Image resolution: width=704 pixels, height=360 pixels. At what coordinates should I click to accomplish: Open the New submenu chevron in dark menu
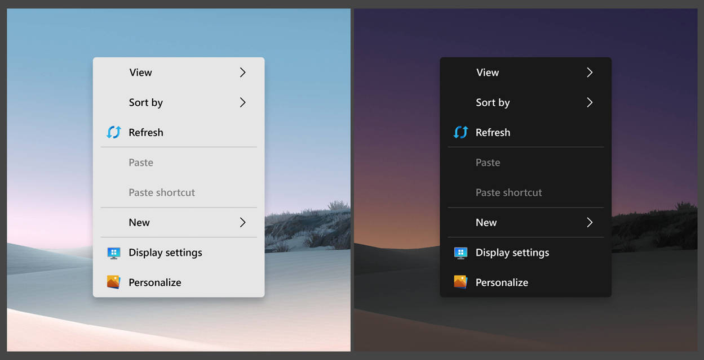[x=590, y=222]
